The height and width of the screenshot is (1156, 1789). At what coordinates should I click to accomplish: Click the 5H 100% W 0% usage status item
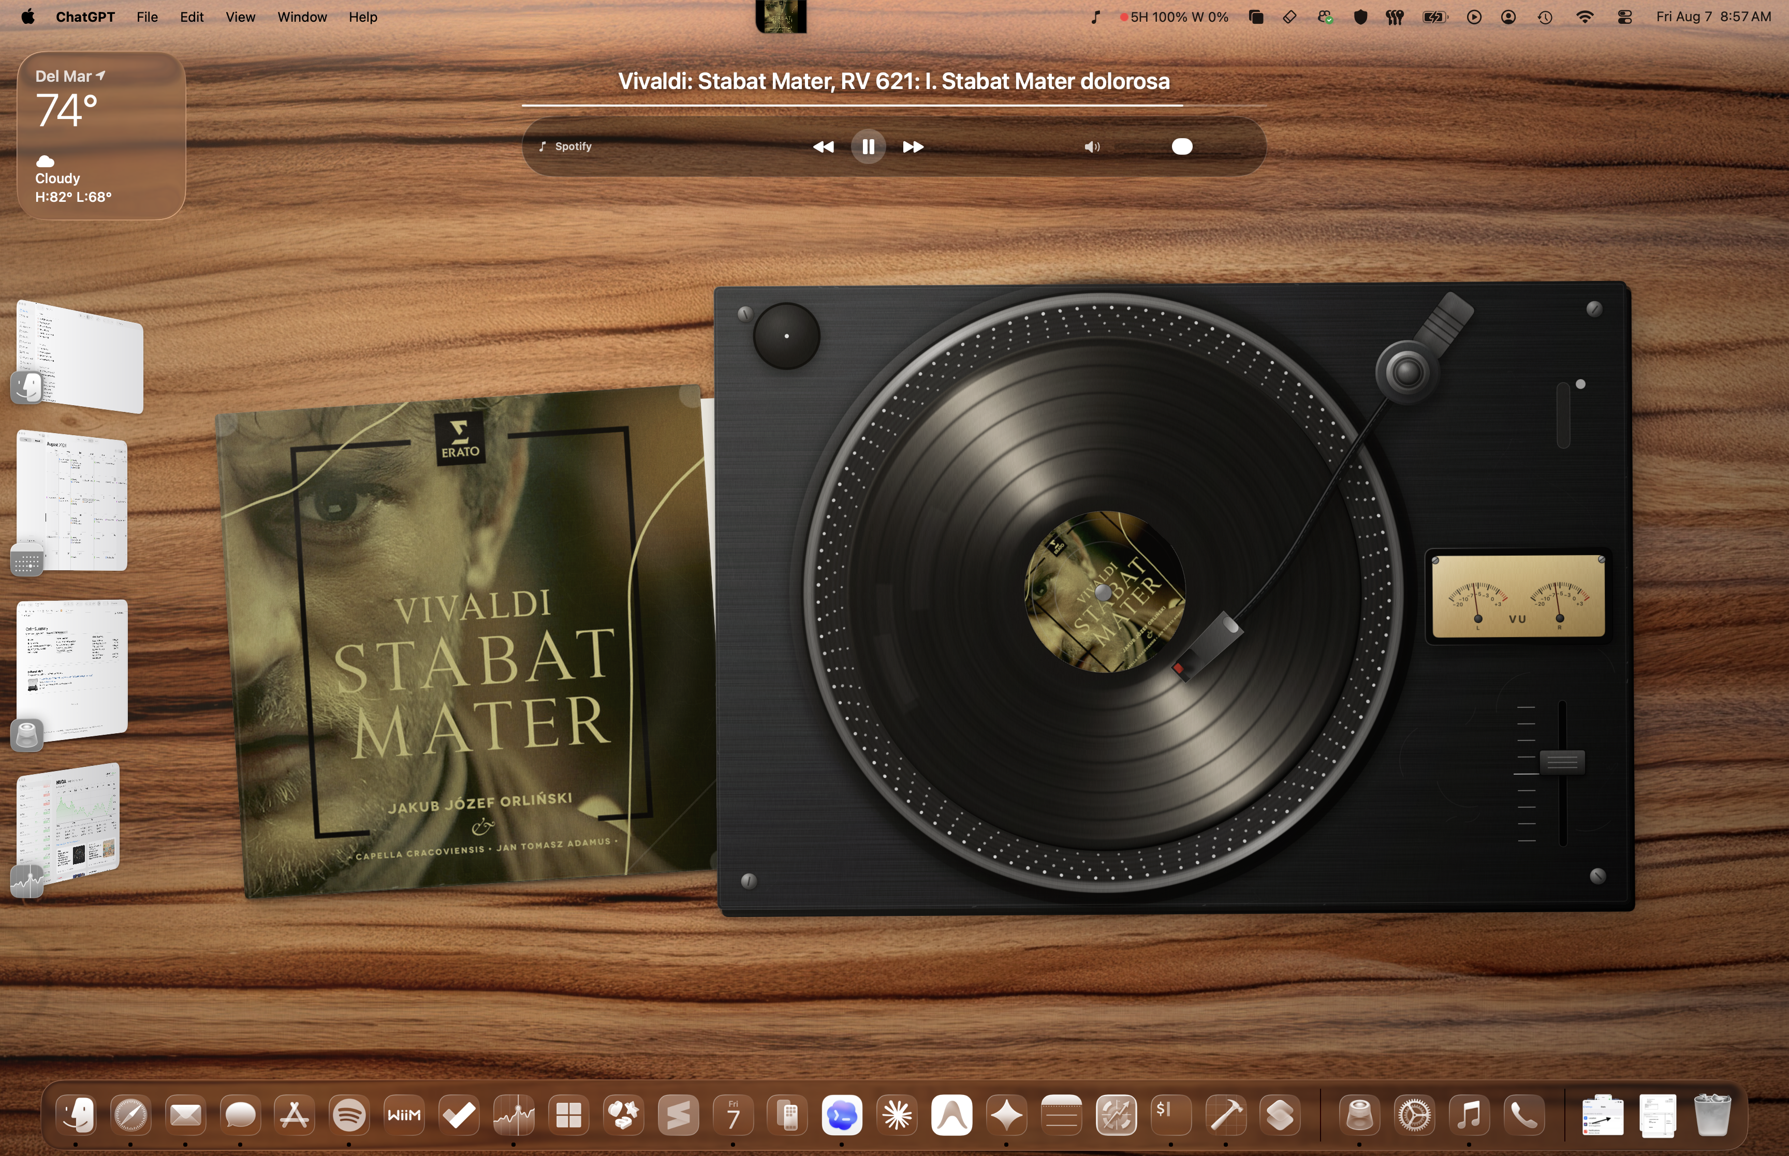1175,17
